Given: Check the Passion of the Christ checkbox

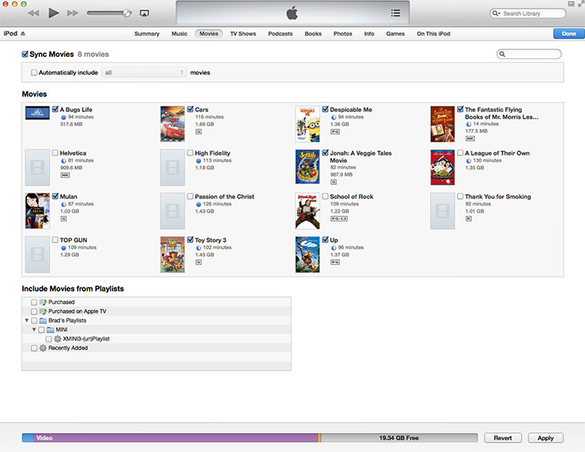Looking at the screenshot, I should pos(191,196).
